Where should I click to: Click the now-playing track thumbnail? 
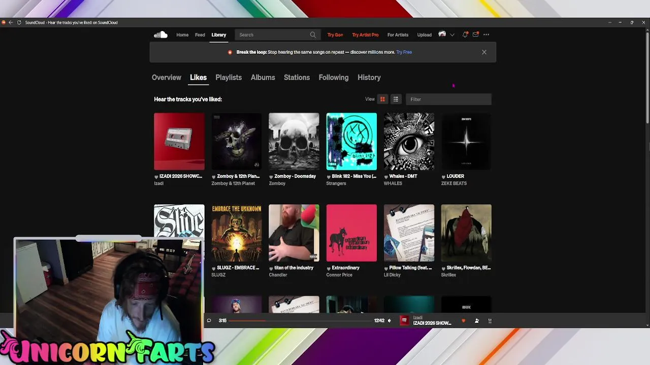(404, 320)
